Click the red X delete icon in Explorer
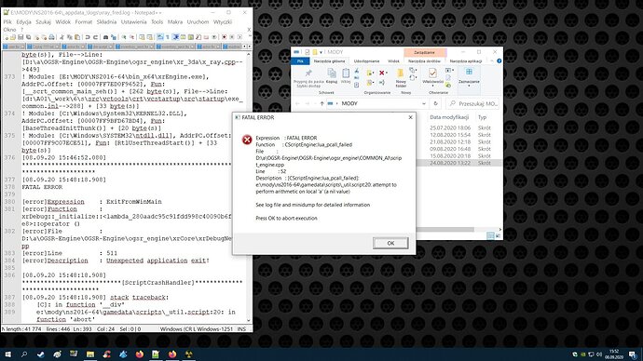The image size is (643, 361). click(x=382, y=73)
